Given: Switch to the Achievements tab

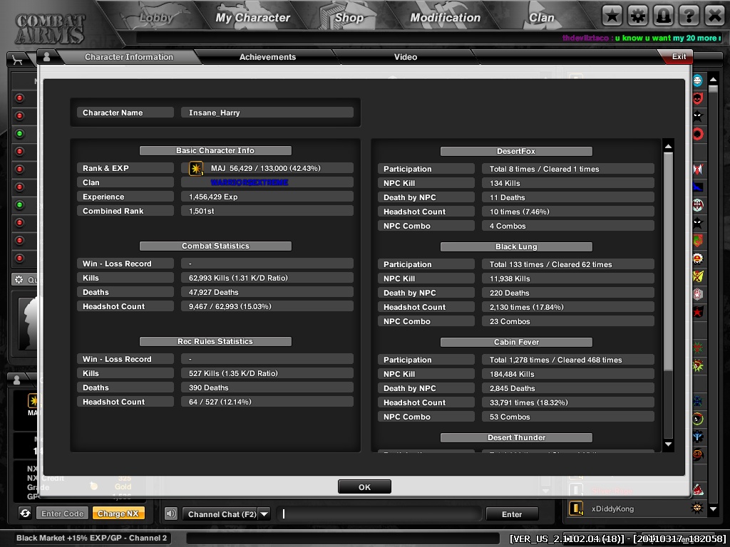Looking at the screenshot, I should tap(268, 57).
